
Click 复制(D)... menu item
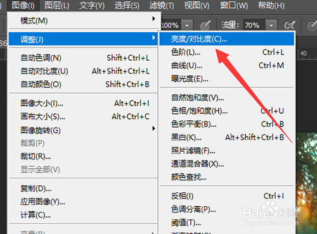84,188
